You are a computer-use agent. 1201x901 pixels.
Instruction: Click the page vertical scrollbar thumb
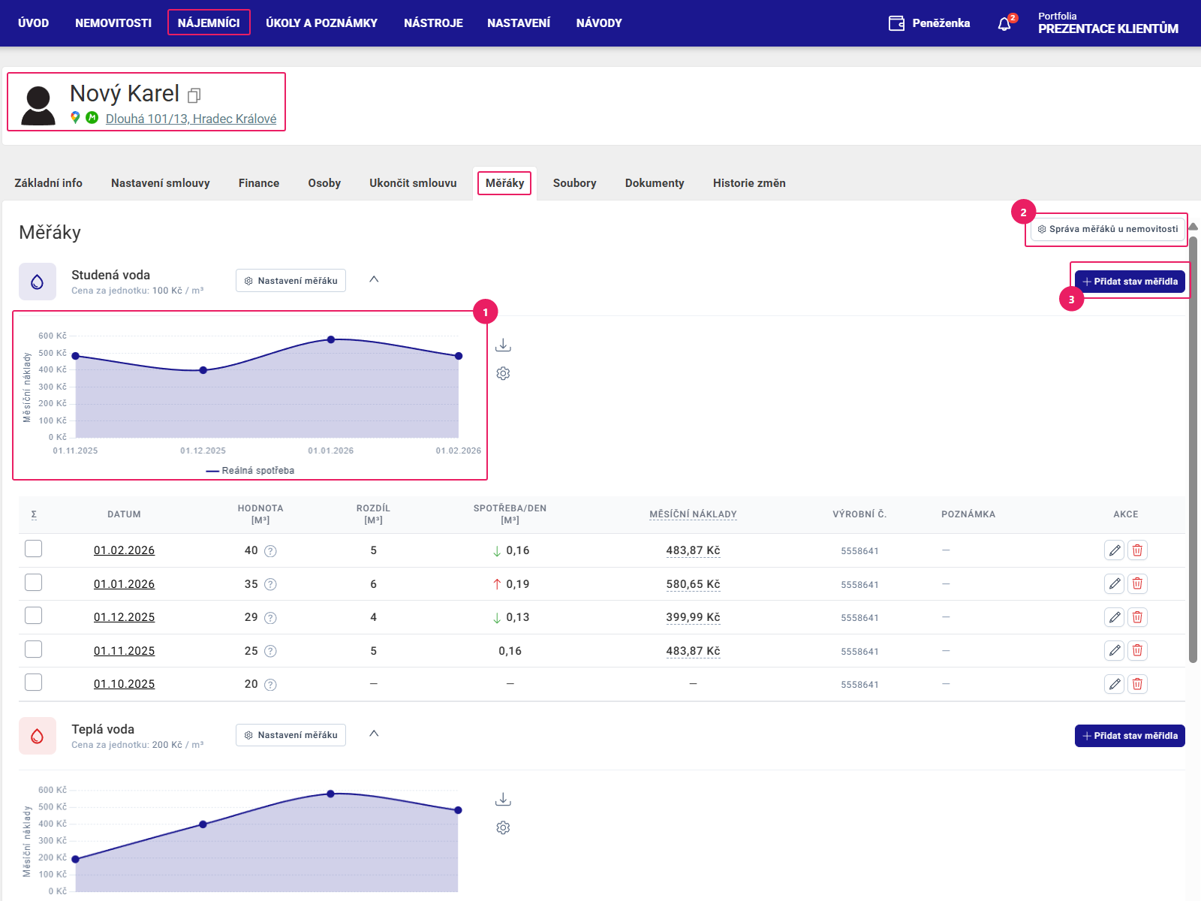1193,448
